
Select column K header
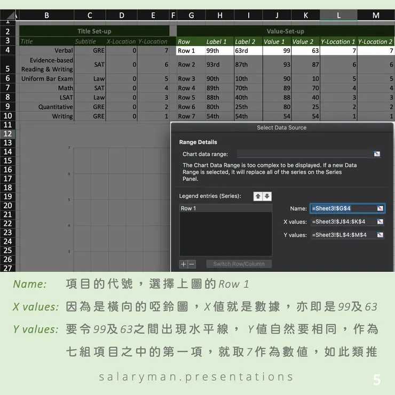[x=305, y=15]
